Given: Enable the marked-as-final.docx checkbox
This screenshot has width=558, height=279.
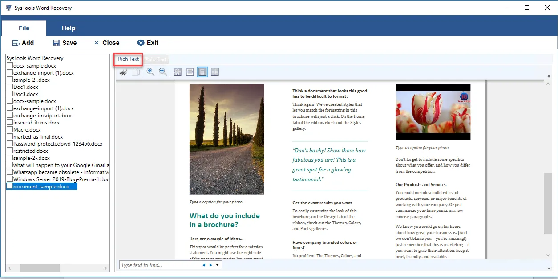Looking at the screenshot, I should tap(10, 137).
